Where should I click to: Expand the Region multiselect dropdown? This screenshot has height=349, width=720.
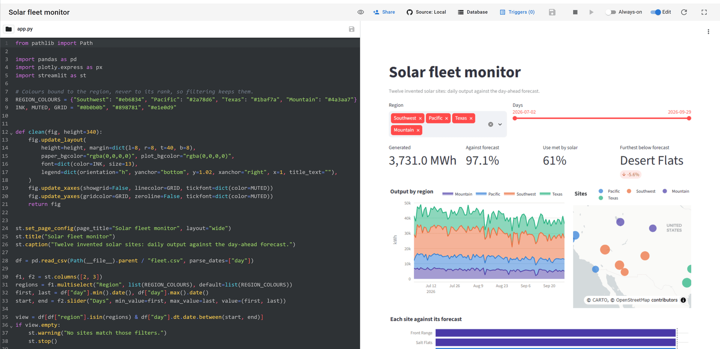[500, 124]
